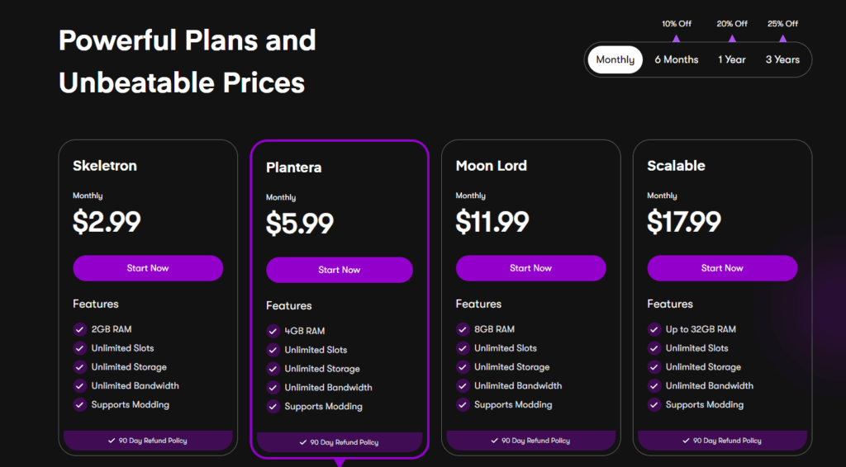Click Start Now on the Plantera plan
The height and width of the screenshot is (467, 846).
[340, 270]
